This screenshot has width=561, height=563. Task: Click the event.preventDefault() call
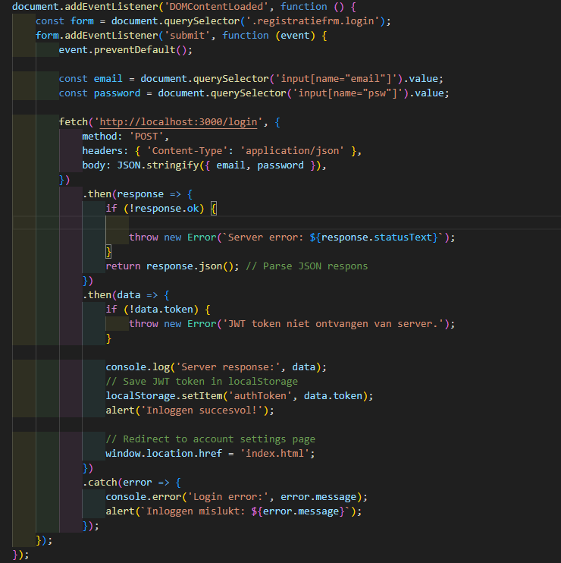pos(126,49)
